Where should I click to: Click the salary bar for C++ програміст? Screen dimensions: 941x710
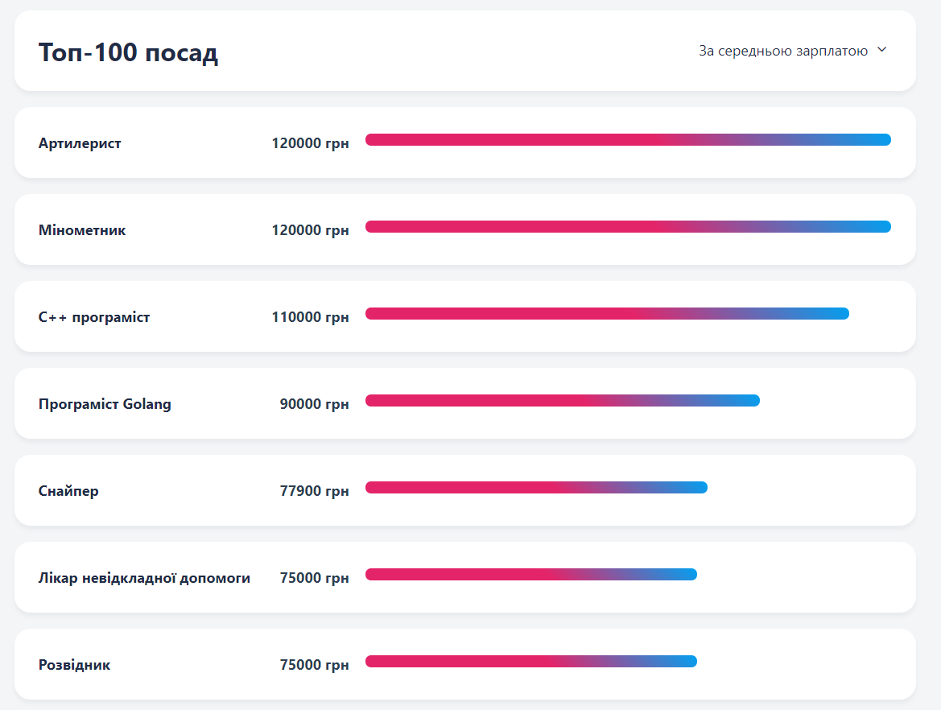608,313
